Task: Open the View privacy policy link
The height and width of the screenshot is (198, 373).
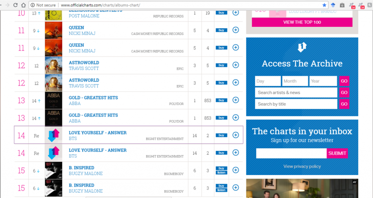Action: click(x=302, y=166)
